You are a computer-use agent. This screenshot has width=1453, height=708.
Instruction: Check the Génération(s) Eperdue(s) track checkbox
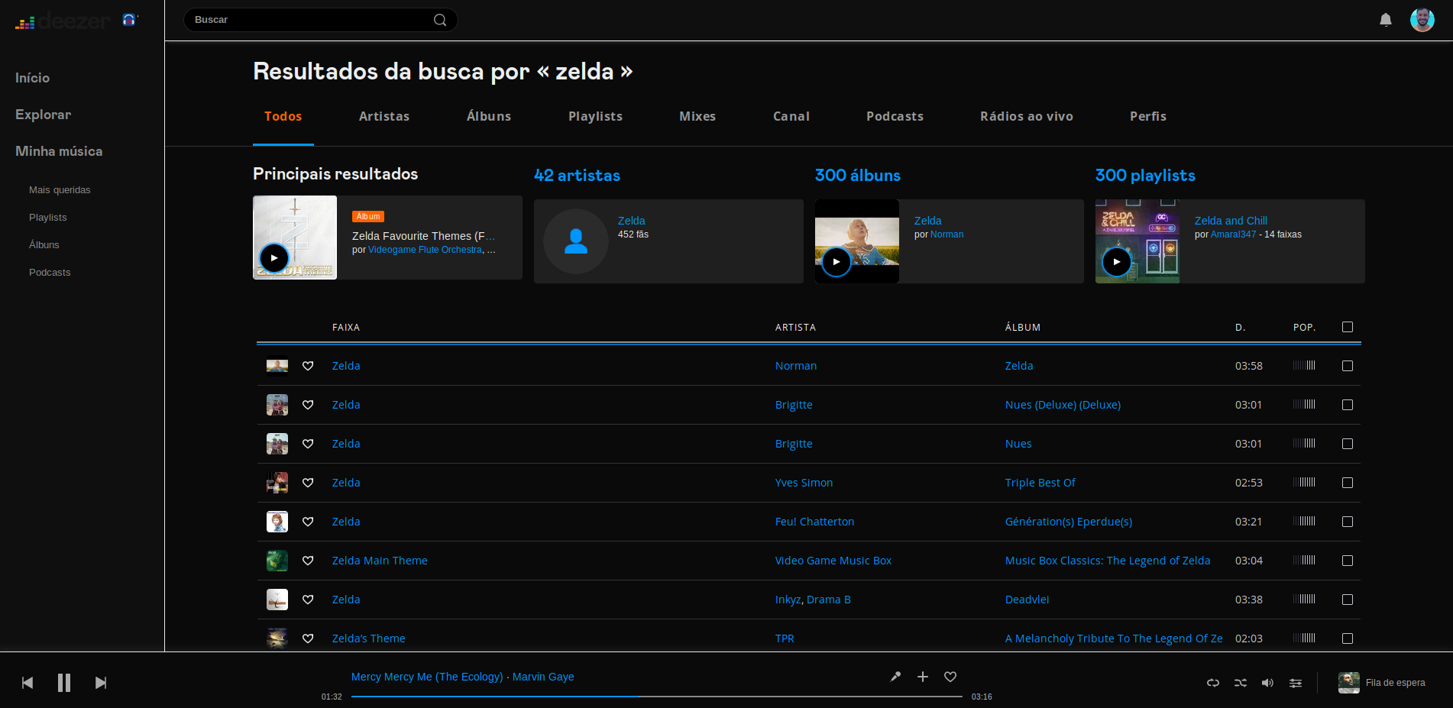(x=1348, y=522)
